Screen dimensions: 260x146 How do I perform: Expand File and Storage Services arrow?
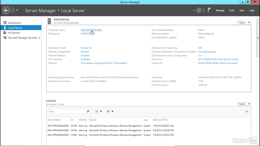[40, 38]
